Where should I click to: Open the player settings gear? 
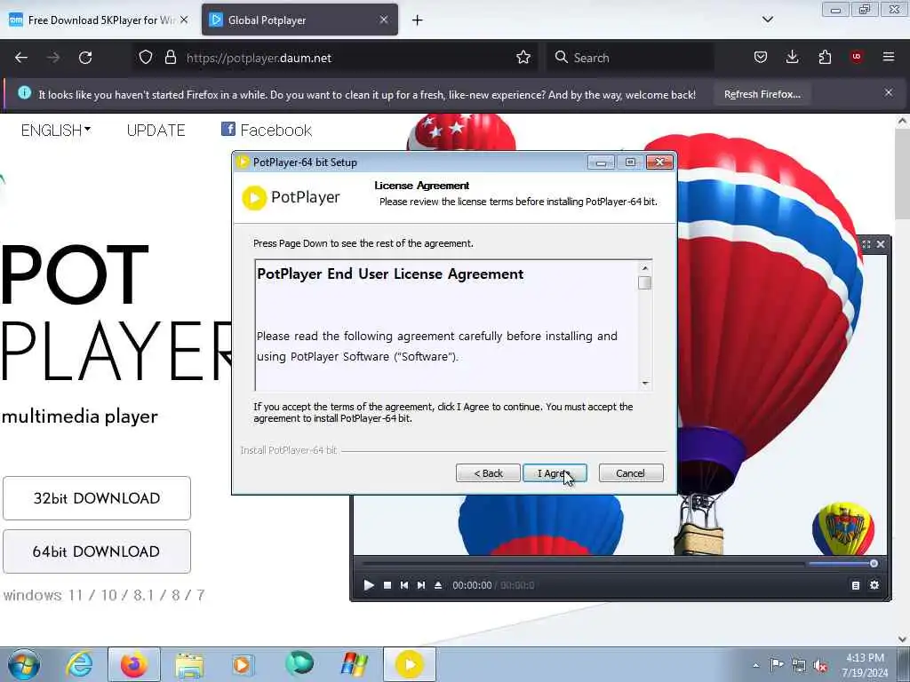[874, 585]
